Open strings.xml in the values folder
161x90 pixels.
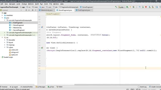tap(15, 52)
